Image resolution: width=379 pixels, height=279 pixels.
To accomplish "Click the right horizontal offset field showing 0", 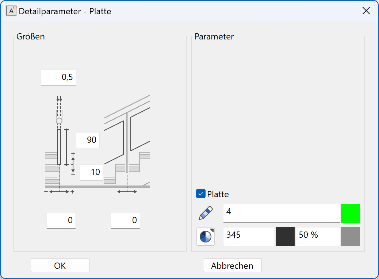I will pyautogui.click(x=126, y=221).
